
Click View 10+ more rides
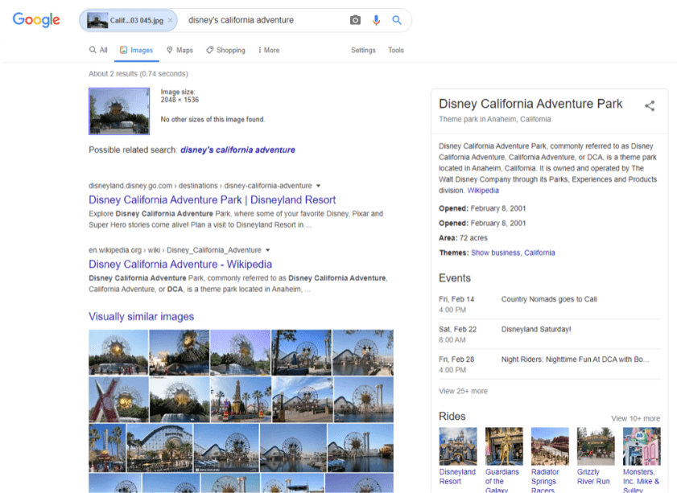(635, 418)
